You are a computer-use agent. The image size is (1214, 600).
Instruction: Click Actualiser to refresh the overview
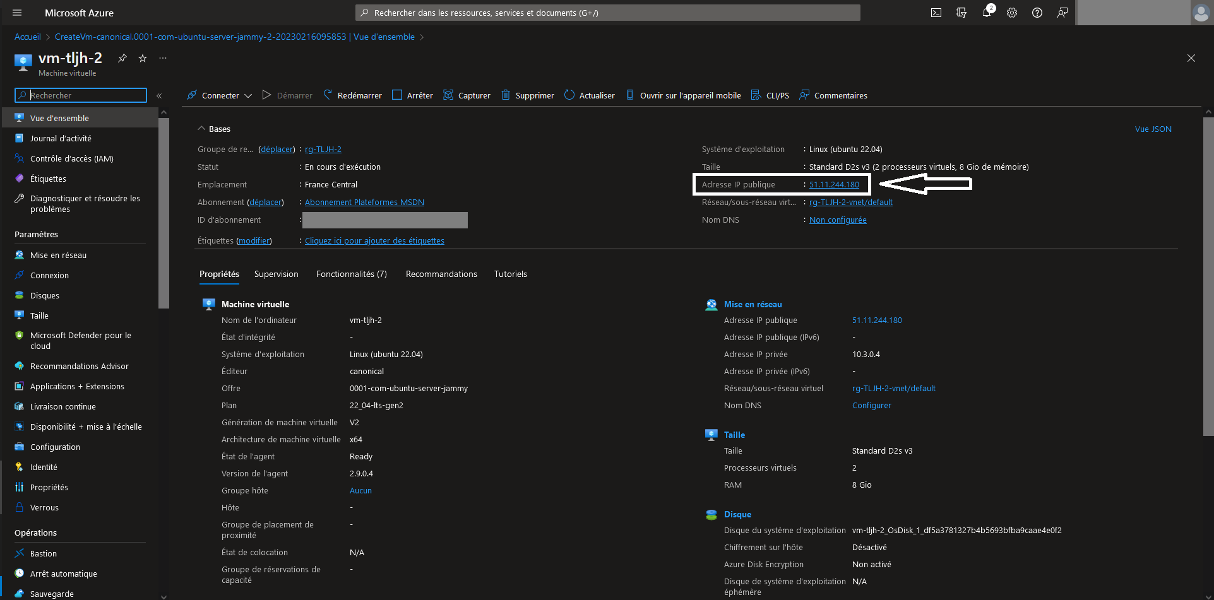[x=590, y=95]
